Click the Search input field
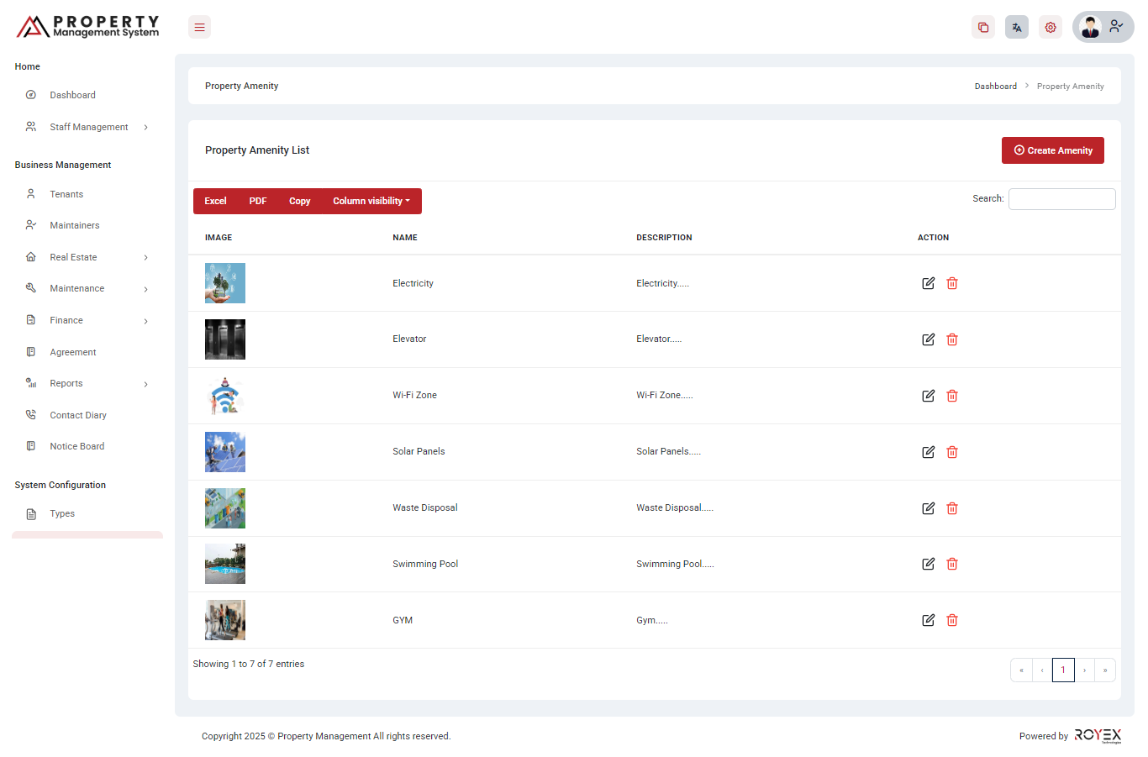1148x757 pixels. pos(1061,199)
